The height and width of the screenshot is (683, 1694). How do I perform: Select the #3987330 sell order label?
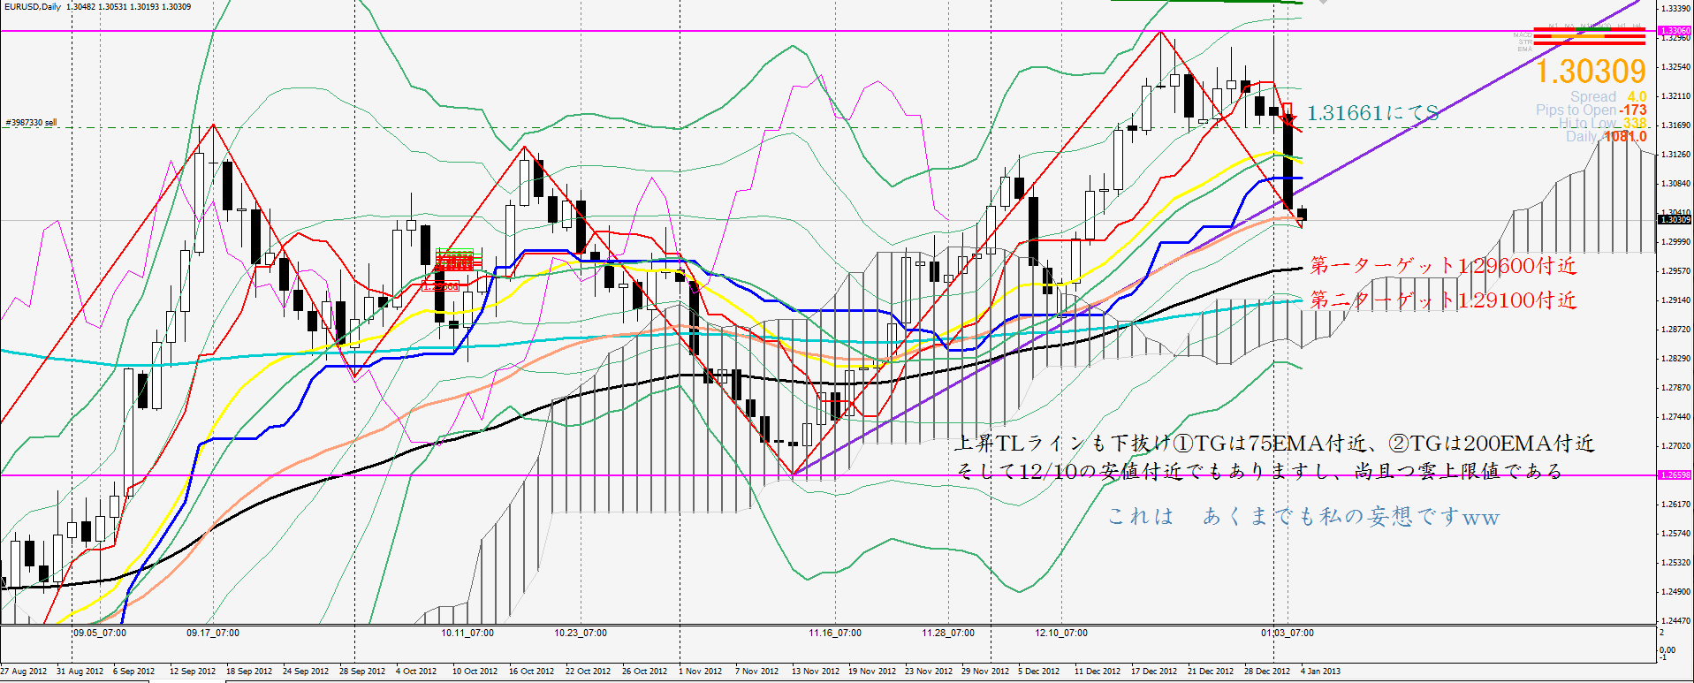tap(31, 123)
